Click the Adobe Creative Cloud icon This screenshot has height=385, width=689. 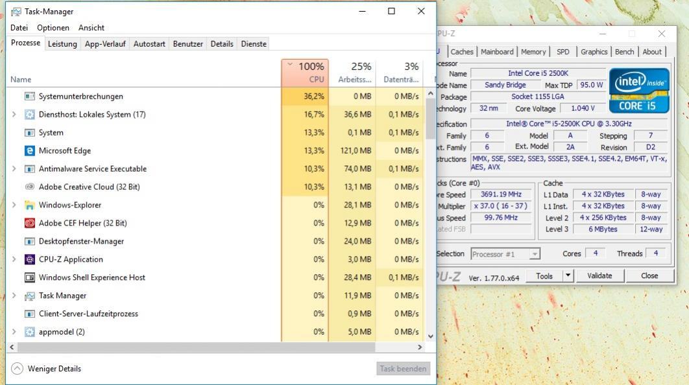coord(29,187)
